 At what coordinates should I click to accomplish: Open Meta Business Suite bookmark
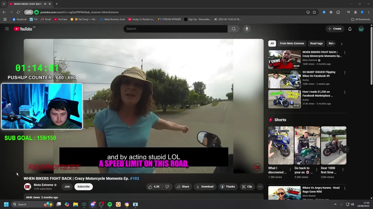pyautogui.click(x=112, y=19)
